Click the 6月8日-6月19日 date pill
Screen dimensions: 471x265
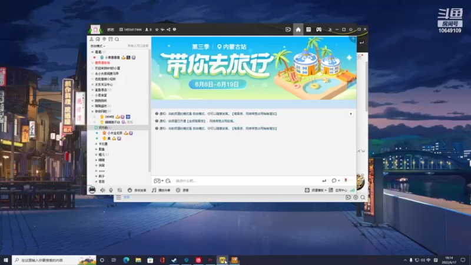tap(217, 84)
